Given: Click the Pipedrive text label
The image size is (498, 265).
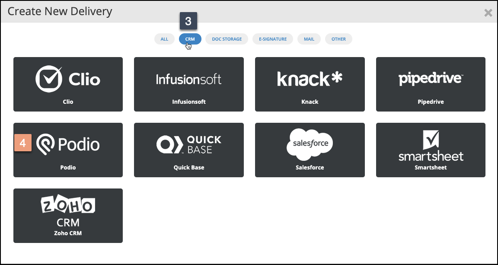Looking at the screenshot, I should 431,102.
